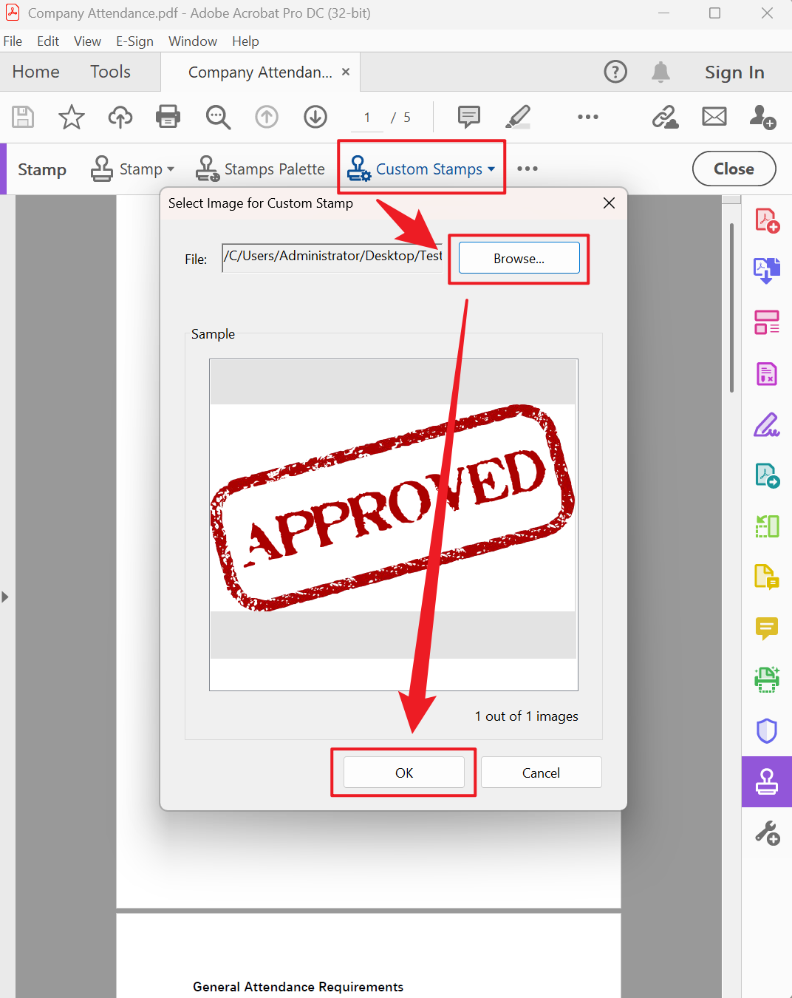Expand the left navigation pane arrow
This screenshot has width=792, height=998.
[5, 597]
